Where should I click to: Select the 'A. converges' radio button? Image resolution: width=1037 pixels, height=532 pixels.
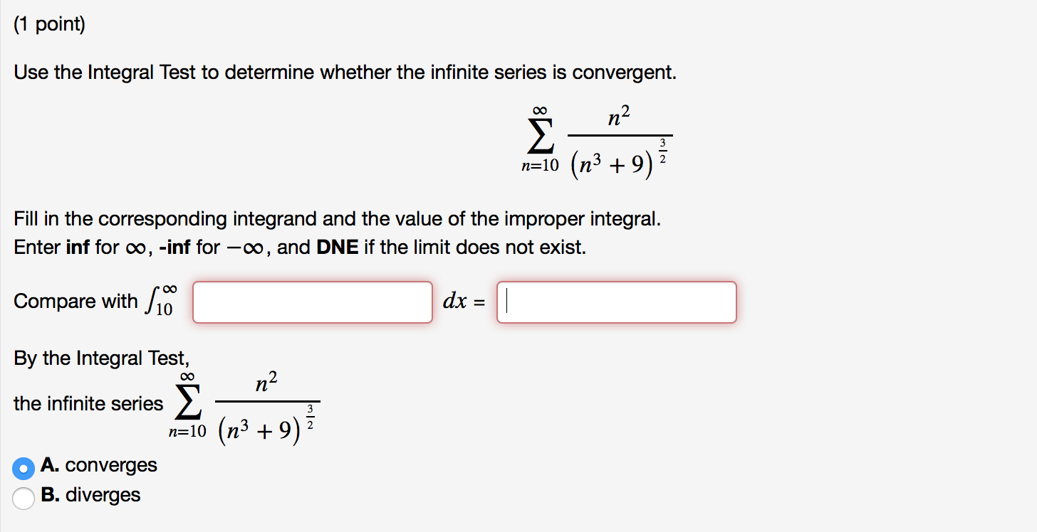click(x=24, y=468)
